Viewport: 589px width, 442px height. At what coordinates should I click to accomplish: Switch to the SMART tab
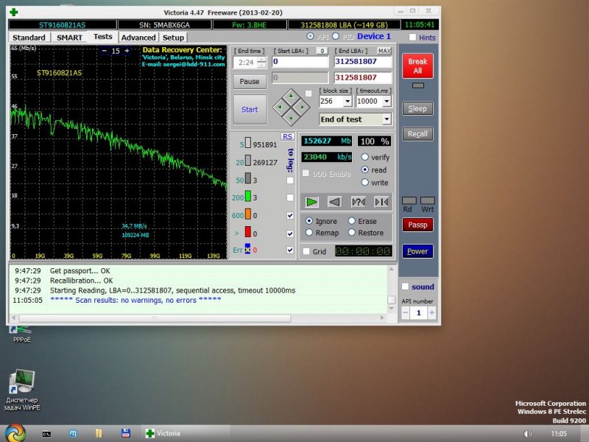point(69,37)
